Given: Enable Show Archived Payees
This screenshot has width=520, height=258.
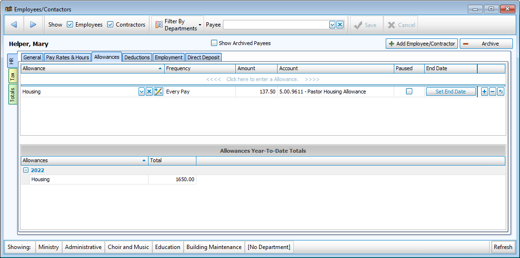Looking at the screenshot, I should point(214,43).
